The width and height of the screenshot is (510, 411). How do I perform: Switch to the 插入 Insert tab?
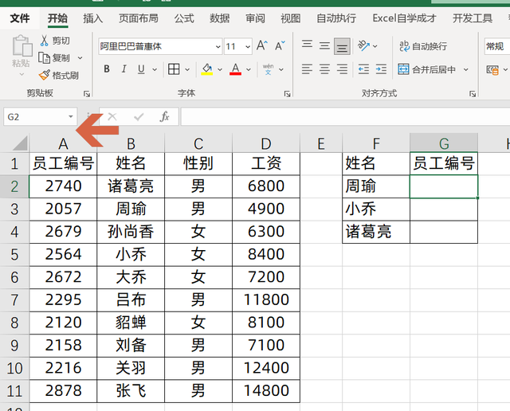(x=92, y=18)
